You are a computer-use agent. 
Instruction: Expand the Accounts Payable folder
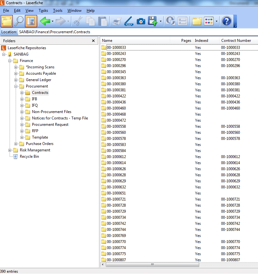coord(16,73)
